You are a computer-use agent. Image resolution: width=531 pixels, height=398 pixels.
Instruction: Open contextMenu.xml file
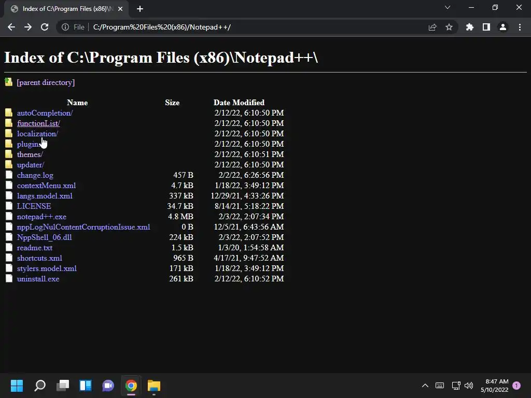(46, 186)
